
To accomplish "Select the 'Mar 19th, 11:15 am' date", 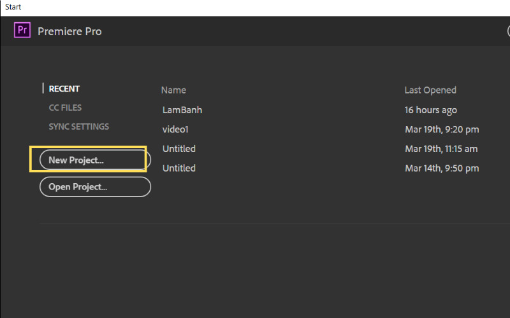I will (441, 149).
